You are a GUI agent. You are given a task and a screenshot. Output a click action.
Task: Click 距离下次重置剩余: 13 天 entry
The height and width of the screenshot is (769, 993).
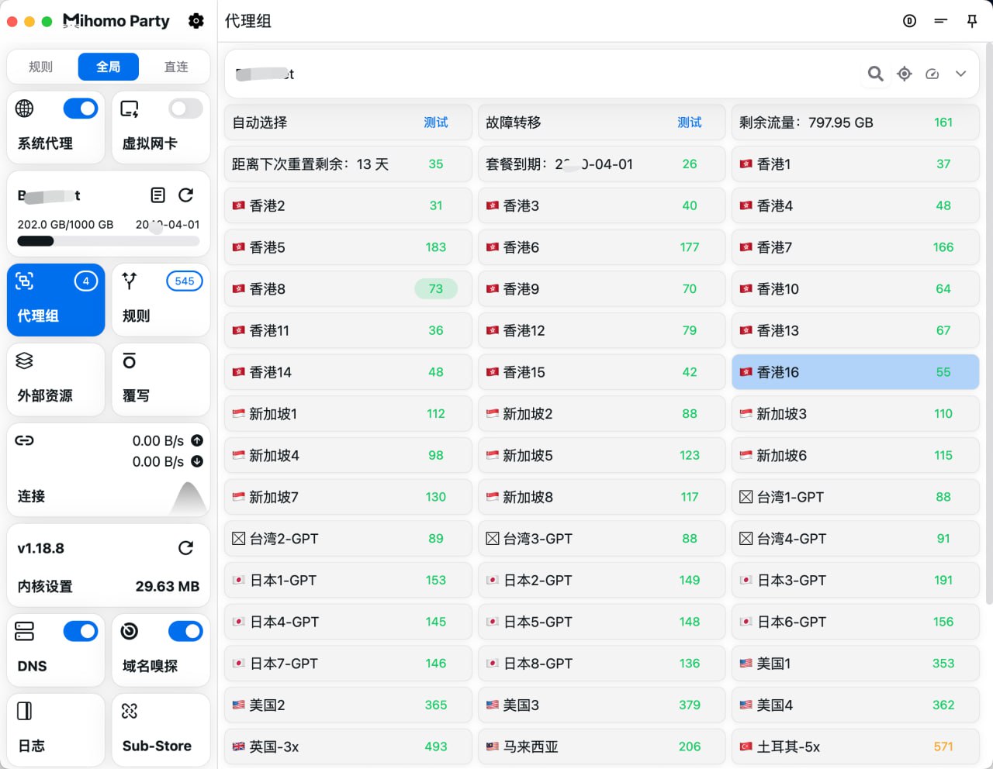(348, 164)
